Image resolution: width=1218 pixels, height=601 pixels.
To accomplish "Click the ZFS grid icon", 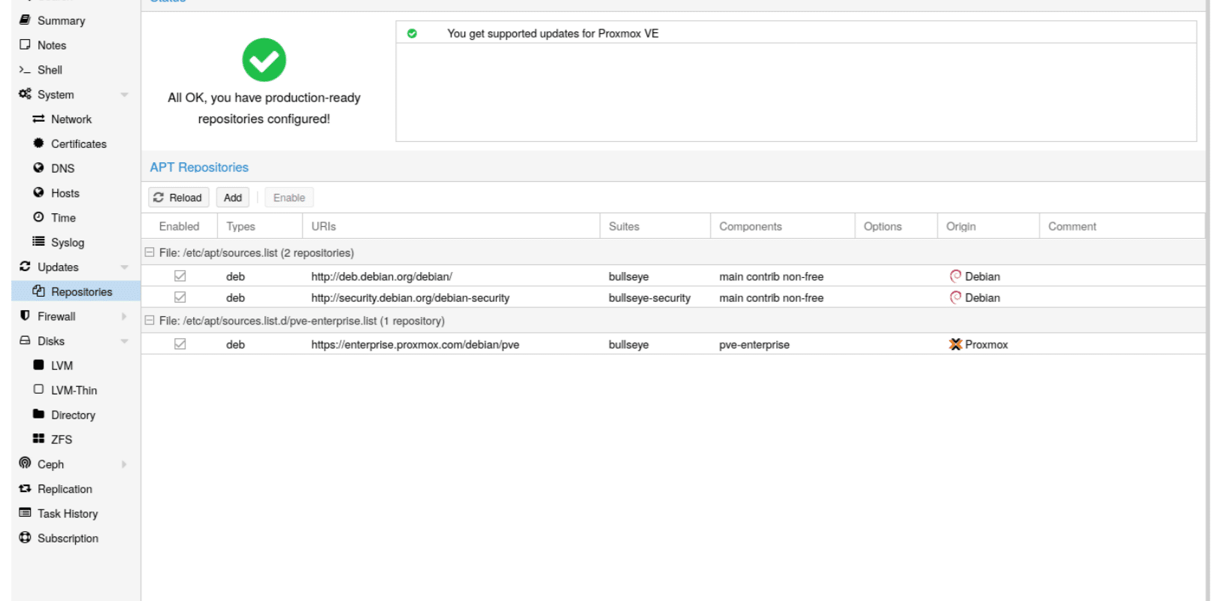I will pyautogui.click(x=38, y=439).
